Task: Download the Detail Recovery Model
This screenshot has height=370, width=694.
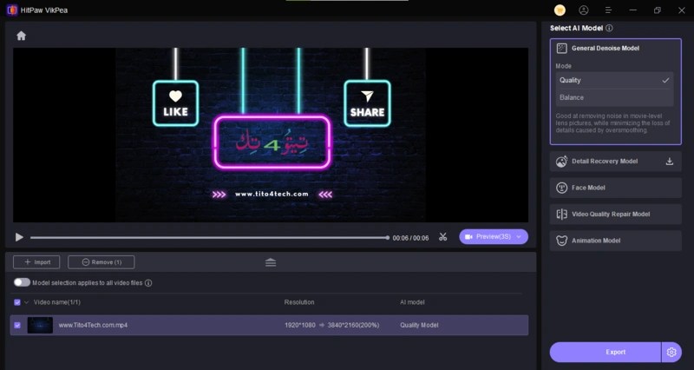Action: [x=670, y=162]
